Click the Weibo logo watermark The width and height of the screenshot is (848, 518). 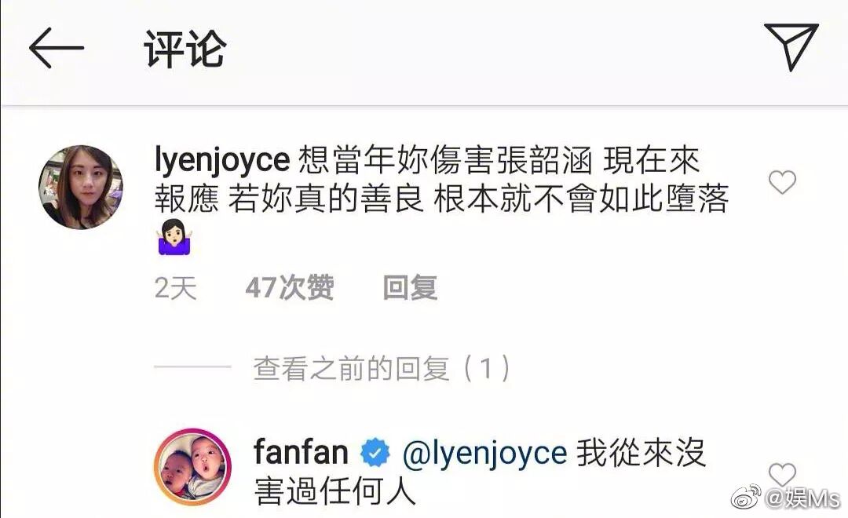click(x=747, y=497)
